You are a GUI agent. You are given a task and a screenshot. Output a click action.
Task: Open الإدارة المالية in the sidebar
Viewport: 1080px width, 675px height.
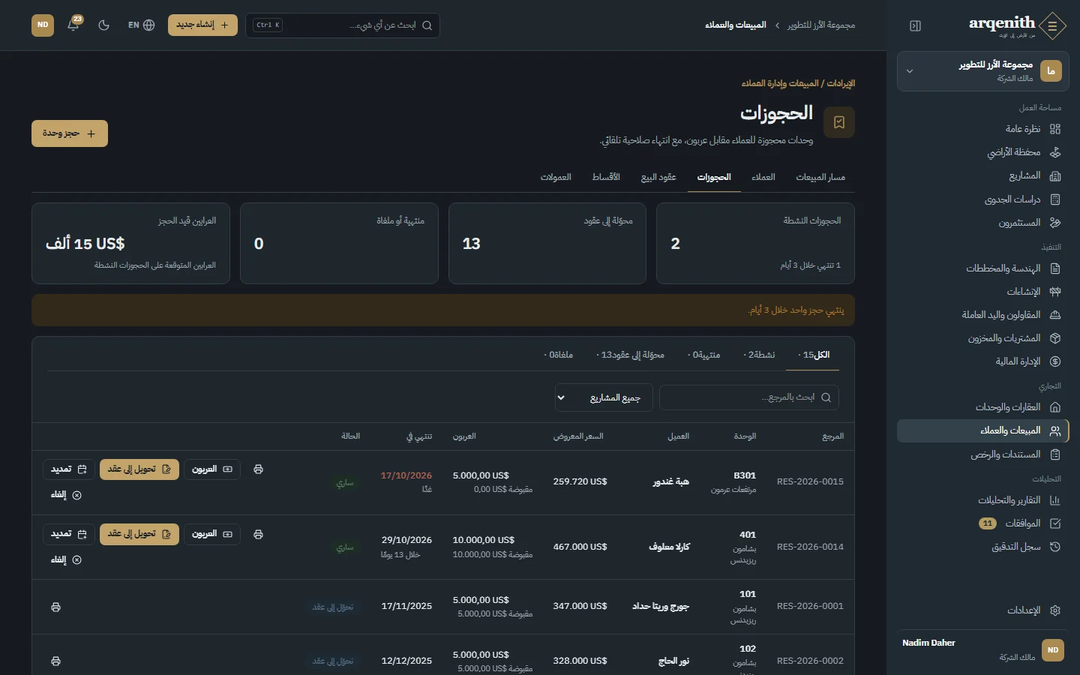click(983, 361)
